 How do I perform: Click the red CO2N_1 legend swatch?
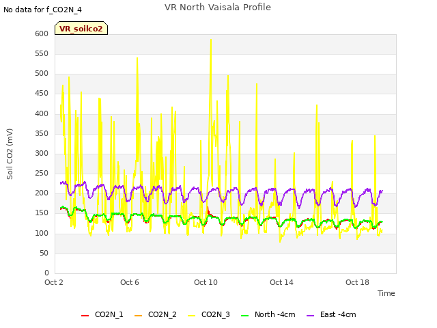tap(85, 316)
